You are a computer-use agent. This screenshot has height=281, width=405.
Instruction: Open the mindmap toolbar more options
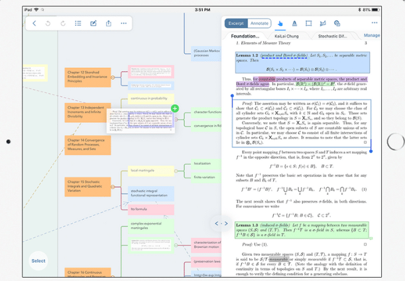(x=124, y=23)
